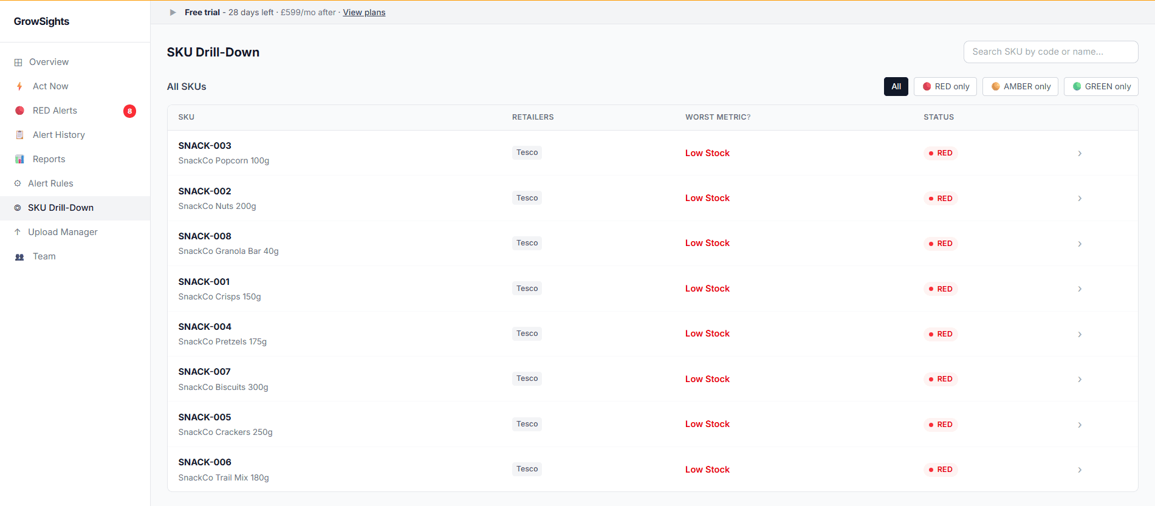Image resolution: width=1155 pixels, height=506 pixels.
Task: Open SNACK-008 row chevron
Action: [x=1080, y=244]
